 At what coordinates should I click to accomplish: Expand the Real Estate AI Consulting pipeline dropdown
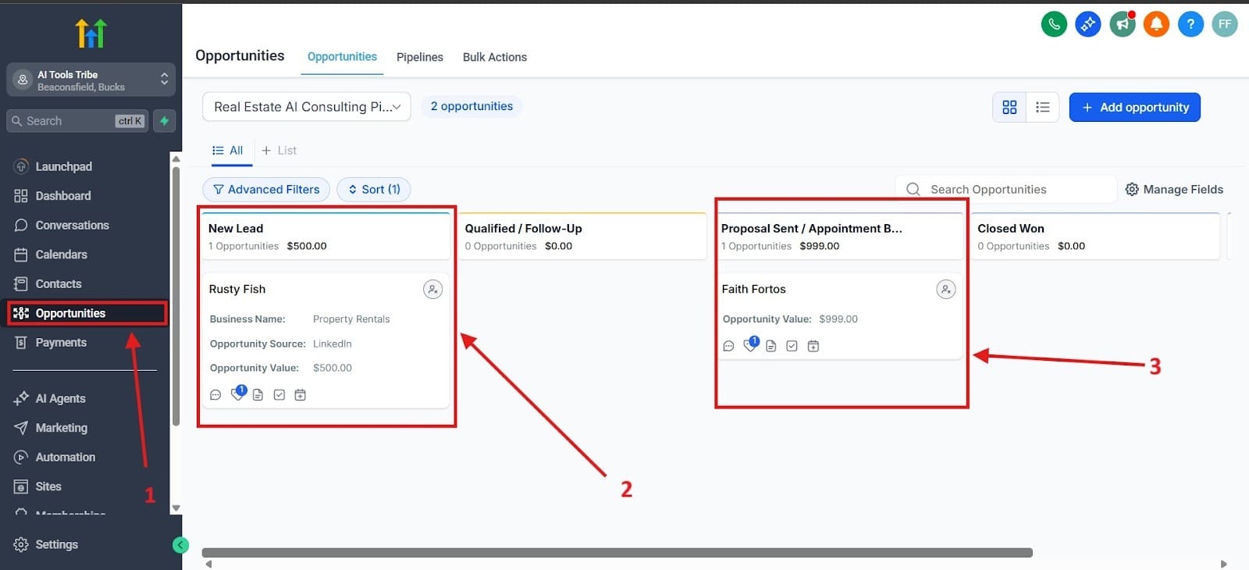(x=306, y=107)
